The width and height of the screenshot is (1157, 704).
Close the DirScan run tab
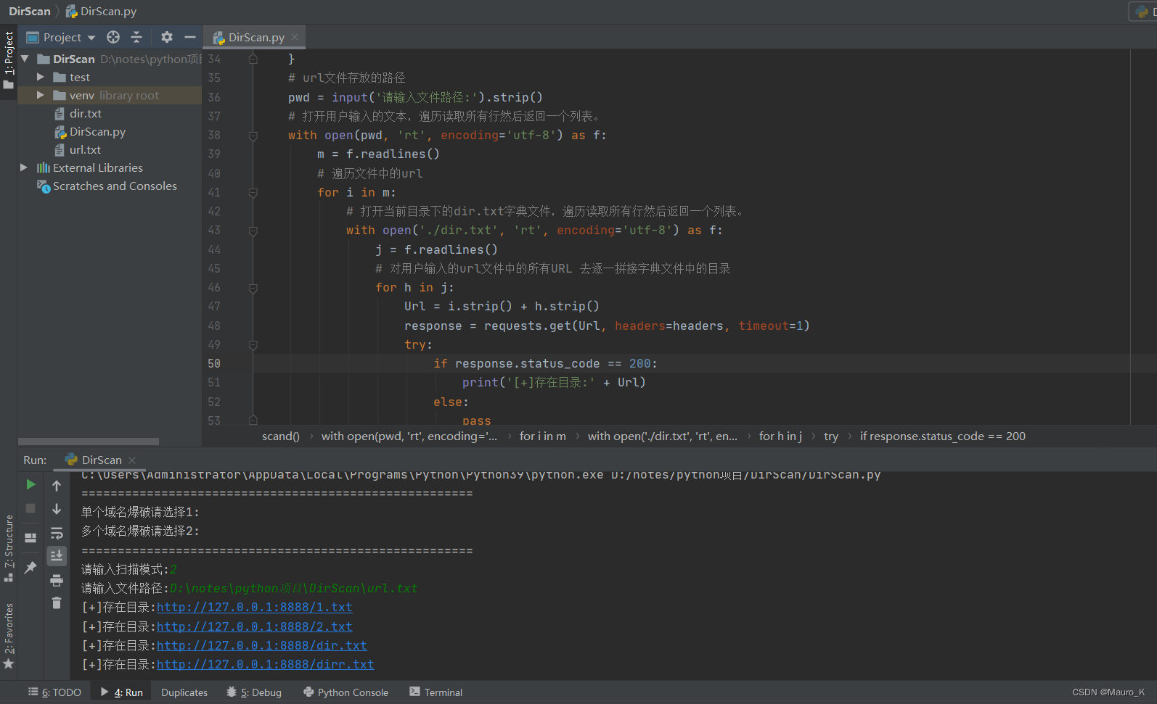[x=132, y=460]
